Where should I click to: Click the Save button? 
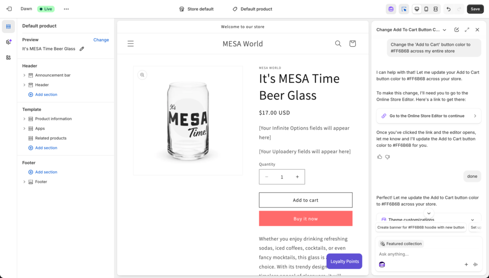pos(475,9)
